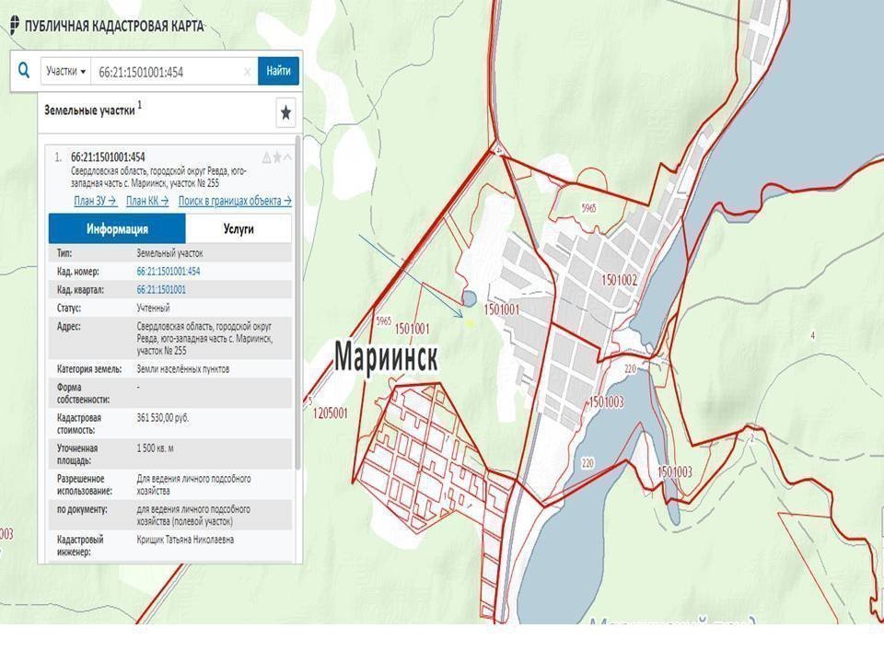Click Поиск в границах объекта link
Viewport: 884px width, 663px height.
click(235, 201)
